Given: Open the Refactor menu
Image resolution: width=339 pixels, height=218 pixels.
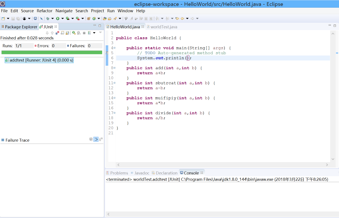Looking at the screenshot, I should (x=45, y=11).
